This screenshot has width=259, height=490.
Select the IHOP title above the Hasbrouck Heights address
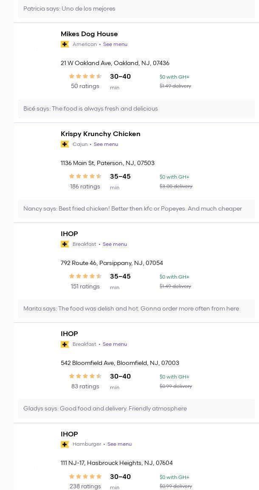[x=69, y=434]
